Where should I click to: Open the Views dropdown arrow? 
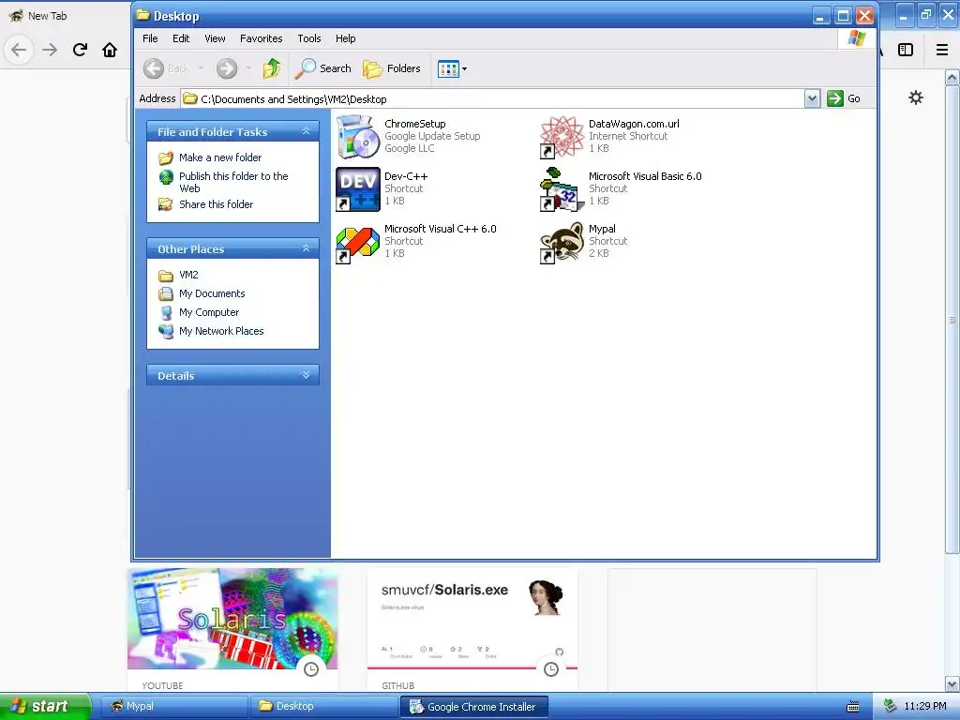pos(465,68)
